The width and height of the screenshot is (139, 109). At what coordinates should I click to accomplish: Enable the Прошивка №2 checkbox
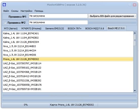(x=5, y=23)
